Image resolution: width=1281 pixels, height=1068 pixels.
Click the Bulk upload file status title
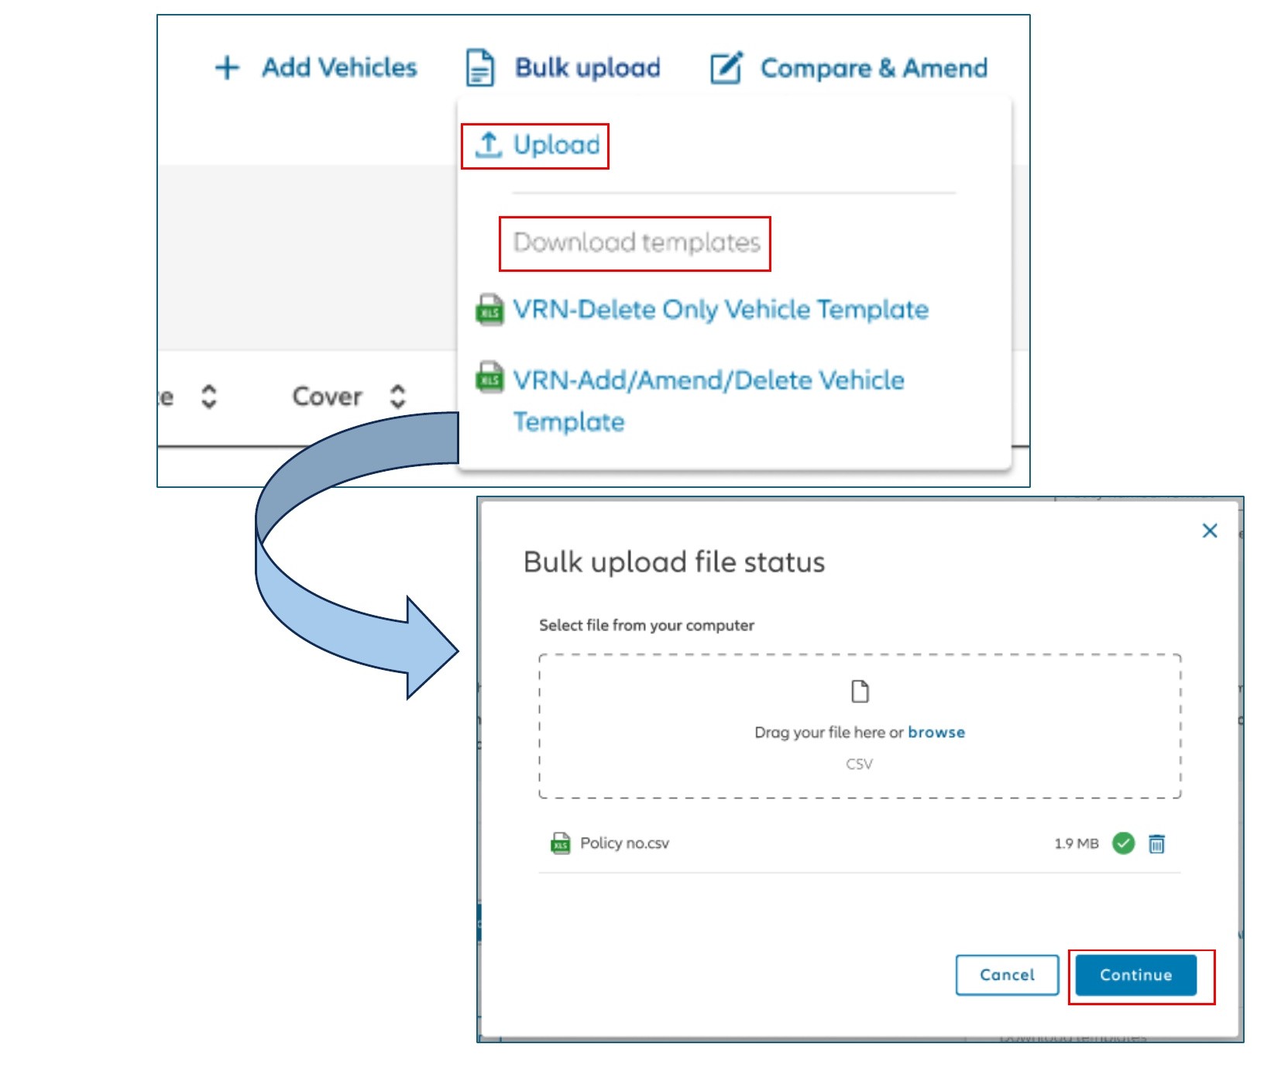674,562
